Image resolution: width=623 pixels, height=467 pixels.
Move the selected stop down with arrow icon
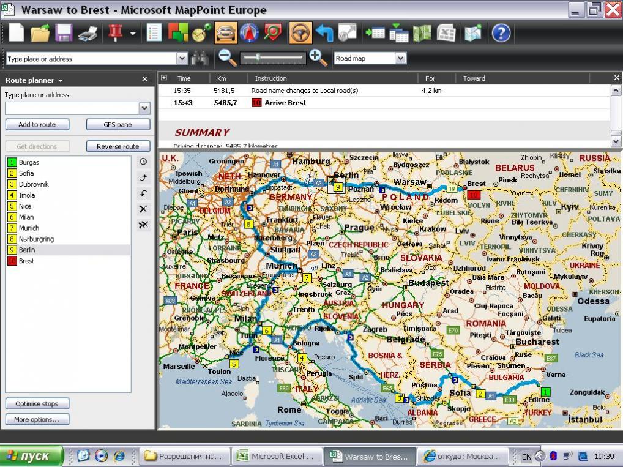click(143, 193)
